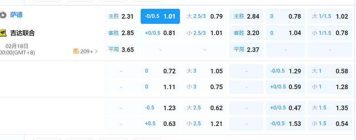Pick 小 3 at 0.75
356x140 pixels.
[204, 87]
